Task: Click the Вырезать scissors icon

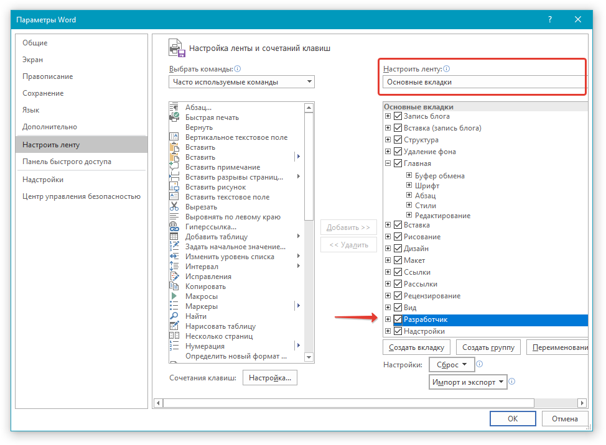Action: pos(174,207)
